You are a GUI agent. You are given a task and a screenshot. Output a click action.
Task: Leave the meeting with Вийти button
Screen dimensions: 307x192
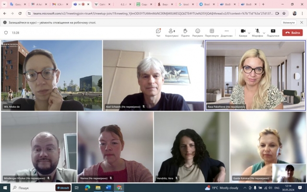(x=293, y=33)
